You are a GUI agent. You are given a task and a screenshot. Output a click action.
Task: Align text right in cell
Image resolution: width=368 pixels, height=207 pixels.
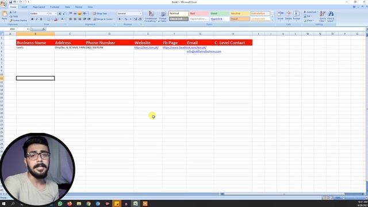(x=79, y=19)
